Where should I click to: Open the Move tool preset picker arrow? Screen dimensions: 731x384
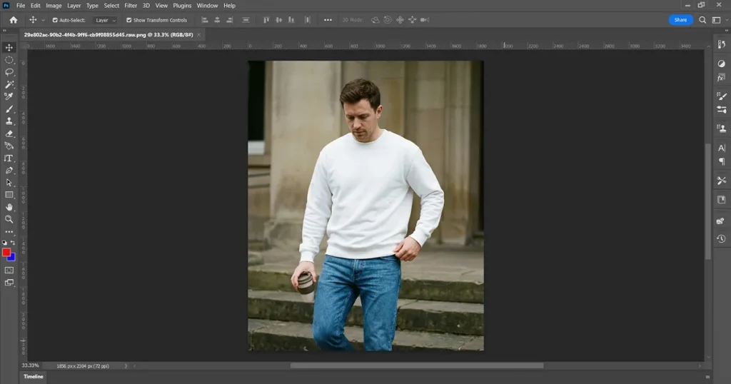click(43, 21)
